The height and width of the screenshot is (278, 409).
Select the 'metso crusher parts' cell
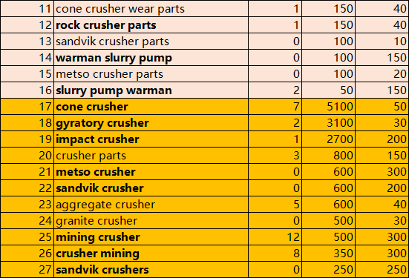[151, 74]
